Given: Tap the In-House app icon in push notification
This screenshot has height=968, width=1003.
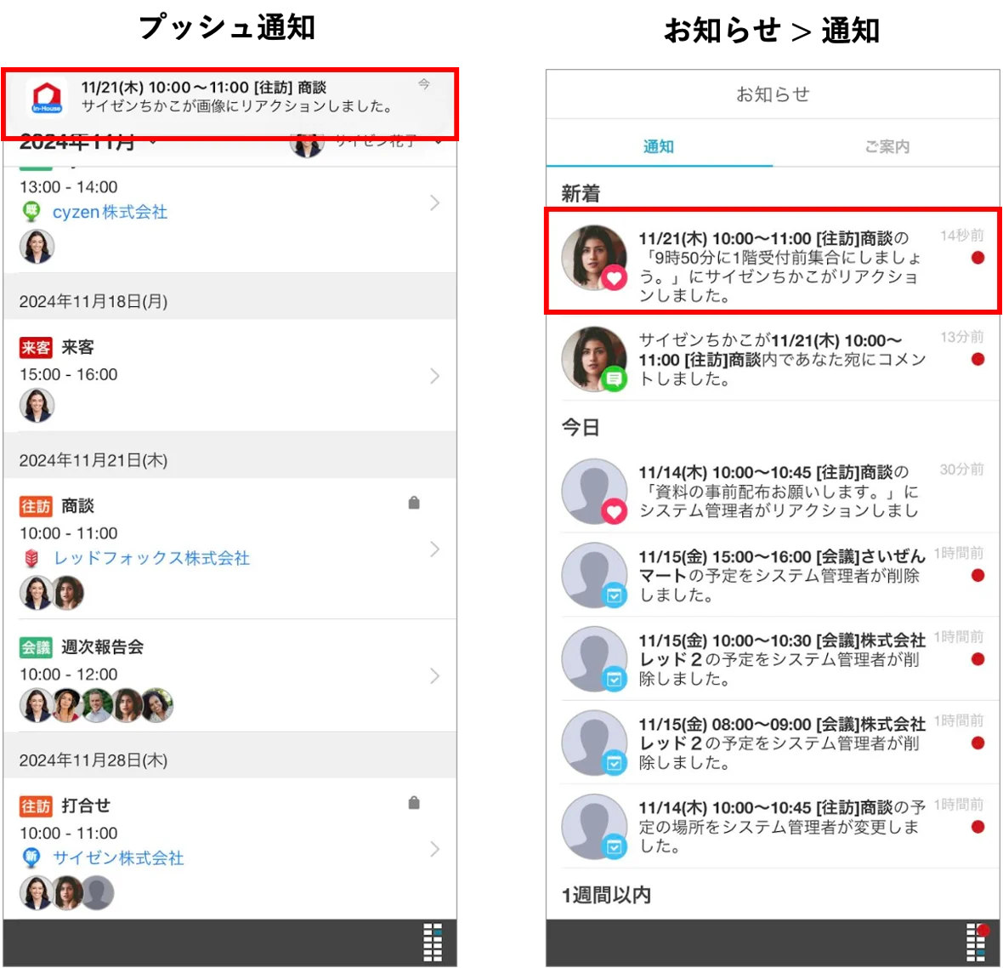Looking at the screenshot, I should coord(48,99).
